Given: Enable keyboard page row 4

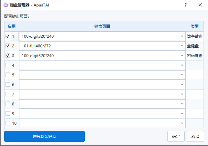Looking at the screenshot, I should 8,65.
